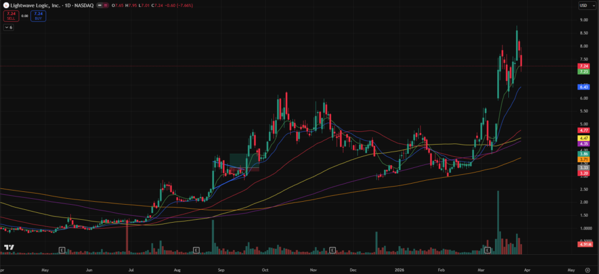Click the red 7.24 current price label
599x274 pixels.
pyautogui.click(x=583, y=66)
